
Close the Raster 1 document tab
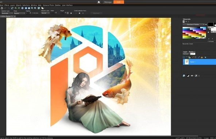[x=15, y=16]
